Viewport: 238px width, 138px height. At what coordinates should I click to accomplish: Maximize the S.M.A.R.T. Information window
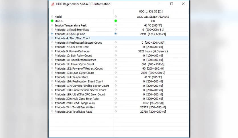[172, 4]
